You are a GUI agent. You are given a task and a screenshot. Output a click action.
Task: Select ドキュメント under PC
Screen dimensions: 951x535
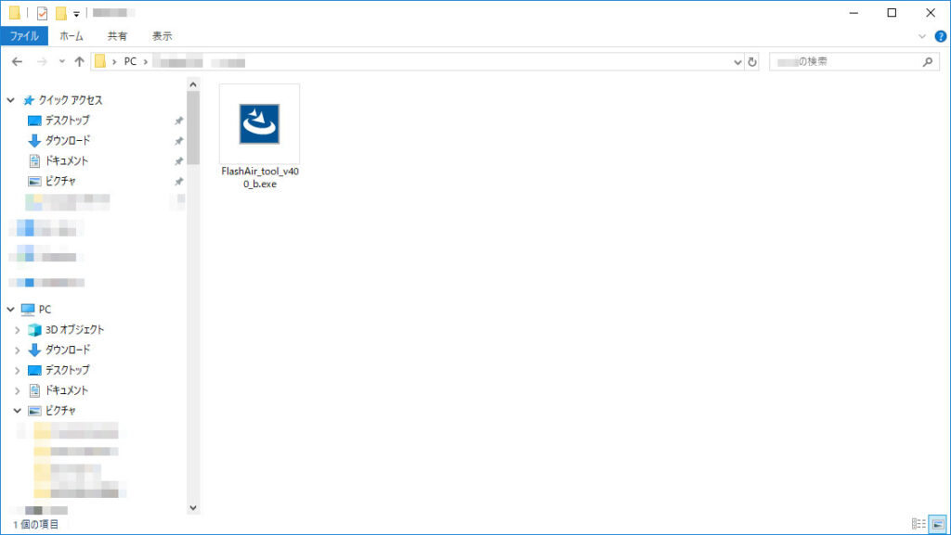[66, 390]
